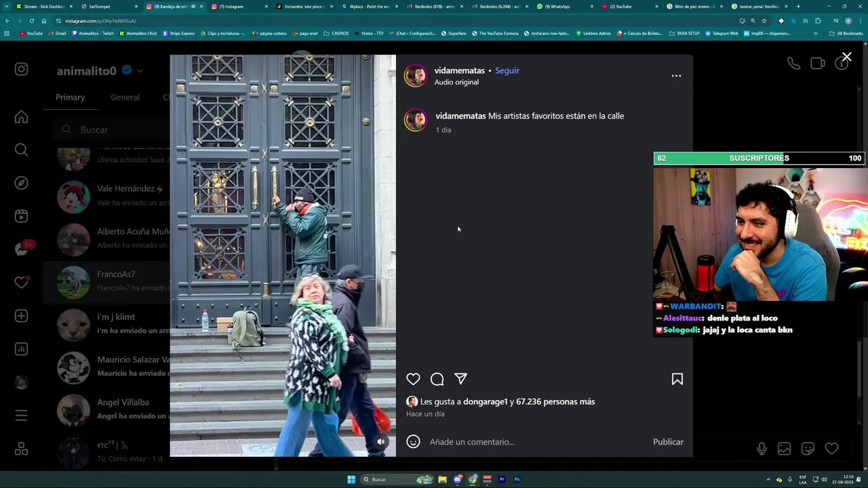Click the post video thumbnail
The image size is (868, 488).
tap(283, 256)
